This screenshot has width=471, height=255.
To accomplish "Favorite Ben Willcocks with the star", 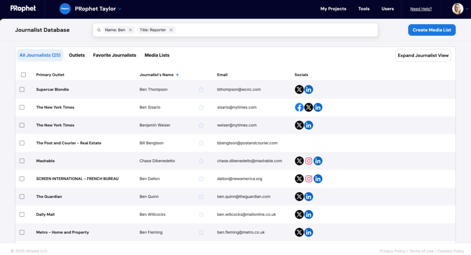I will point(201,214).
